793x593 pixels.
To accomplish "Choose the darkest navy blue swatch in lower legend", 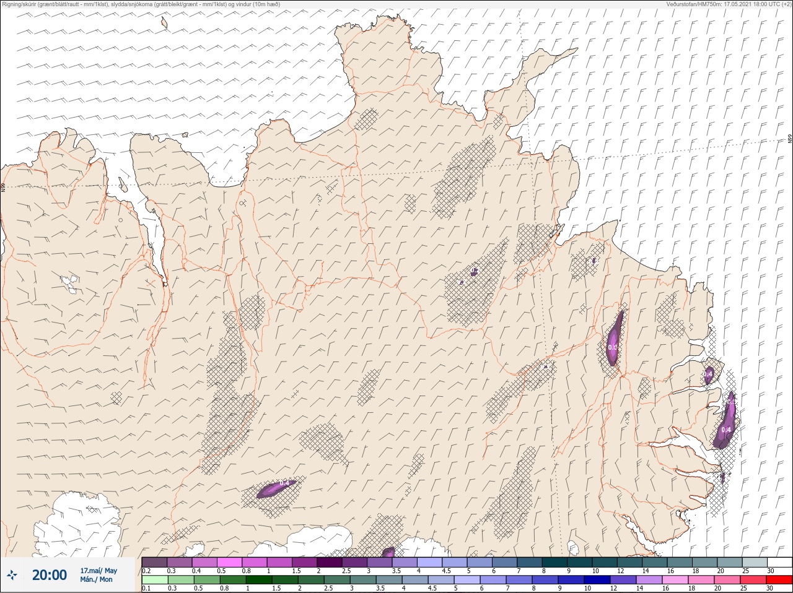I will click(x=597, y=580).
